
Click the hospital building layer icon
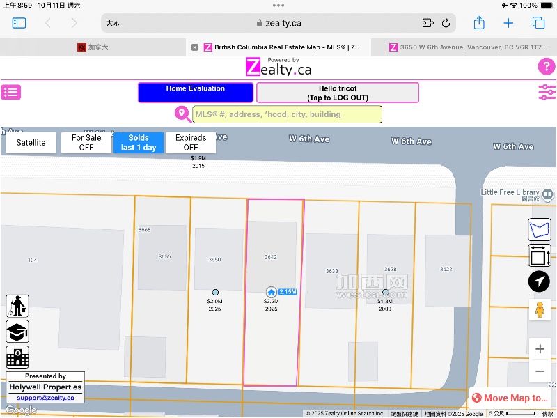tap(17, 357)
